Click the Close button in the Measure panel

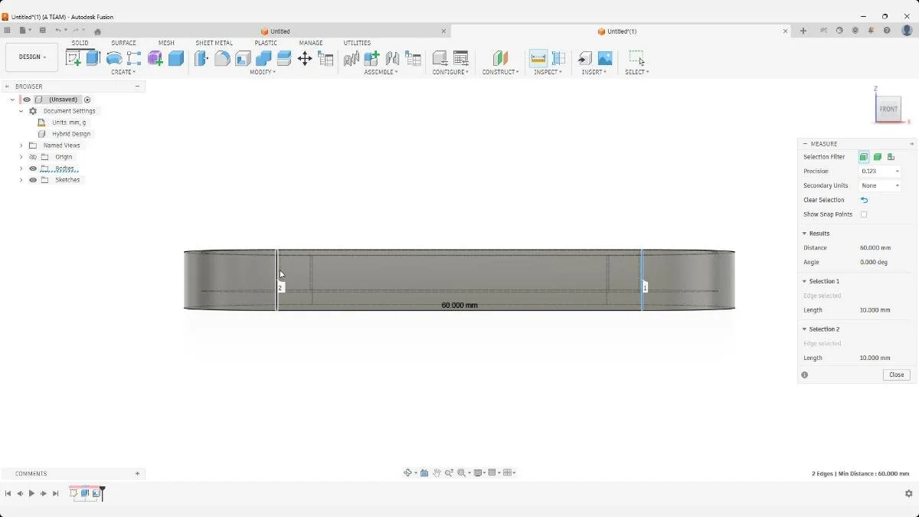pyautogui.click(x=896, y=375)
